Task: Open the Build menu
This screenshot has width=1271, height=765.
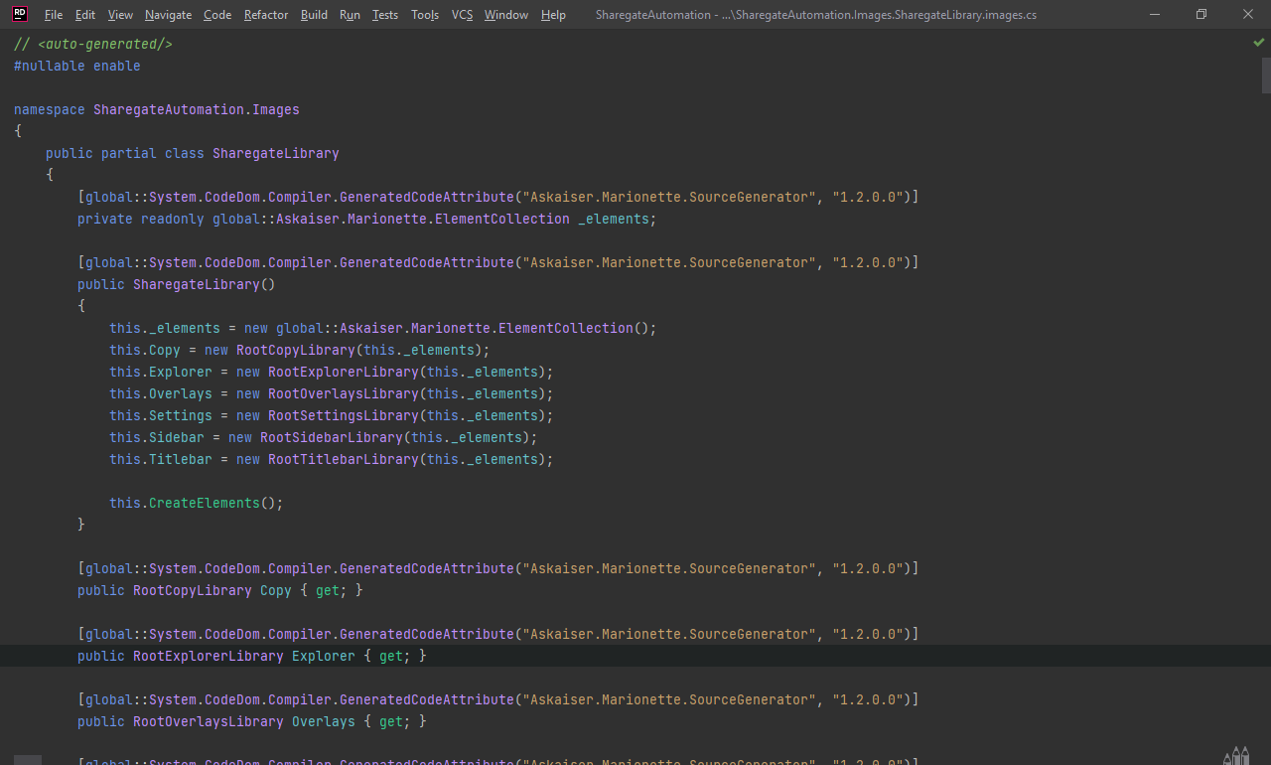Action: [x=314, y=15]
